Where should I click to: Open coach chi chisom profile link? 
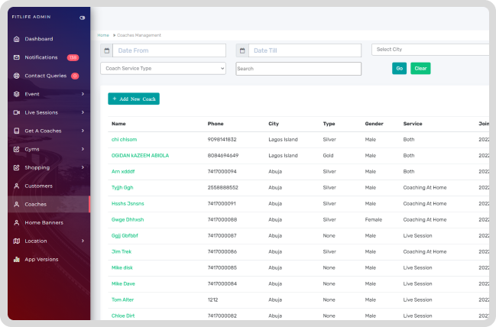tap(124, 140)
